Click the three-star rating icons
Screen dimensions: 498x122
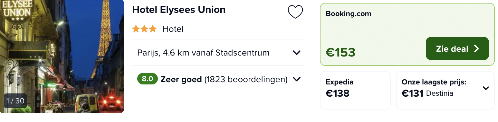144,29
